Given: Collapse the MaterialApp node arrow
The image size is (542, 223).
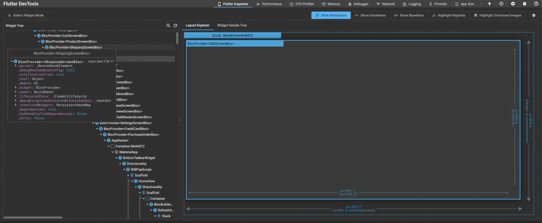Looking at the screenshot, I should click(x=113, y=152).
